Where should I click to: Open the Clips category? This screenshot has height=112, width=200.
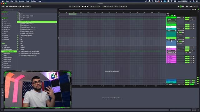[x=5, y=34]
